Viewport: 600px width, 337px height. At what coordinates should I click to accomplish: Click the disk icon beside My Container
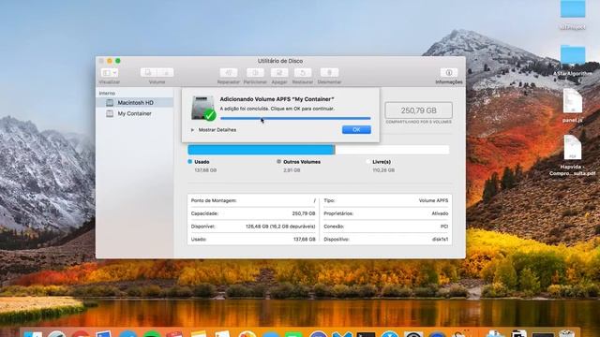click(110, 113)
